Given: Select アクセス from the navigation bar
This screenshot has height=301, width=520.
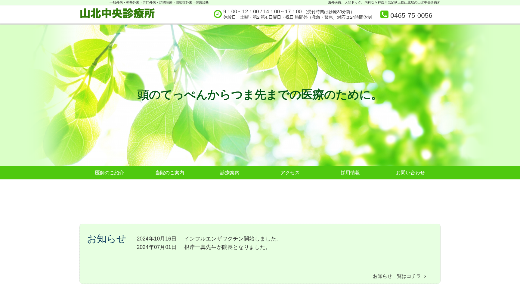Looking at the screenshot, I should (290, 172).
